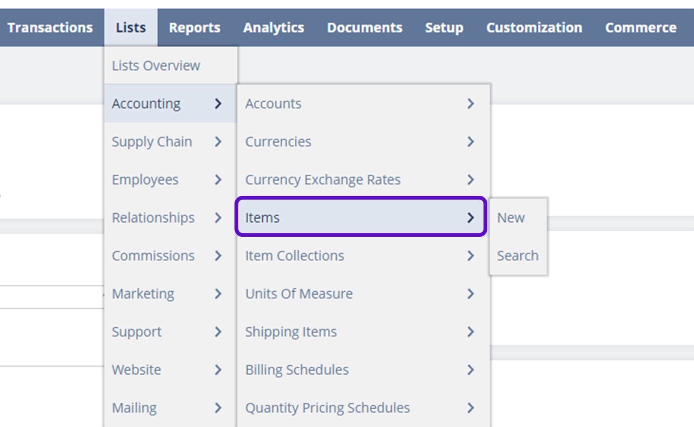Click the chevron beside Currencies
This screenshot has height=427, width=694.
point(471,142)
